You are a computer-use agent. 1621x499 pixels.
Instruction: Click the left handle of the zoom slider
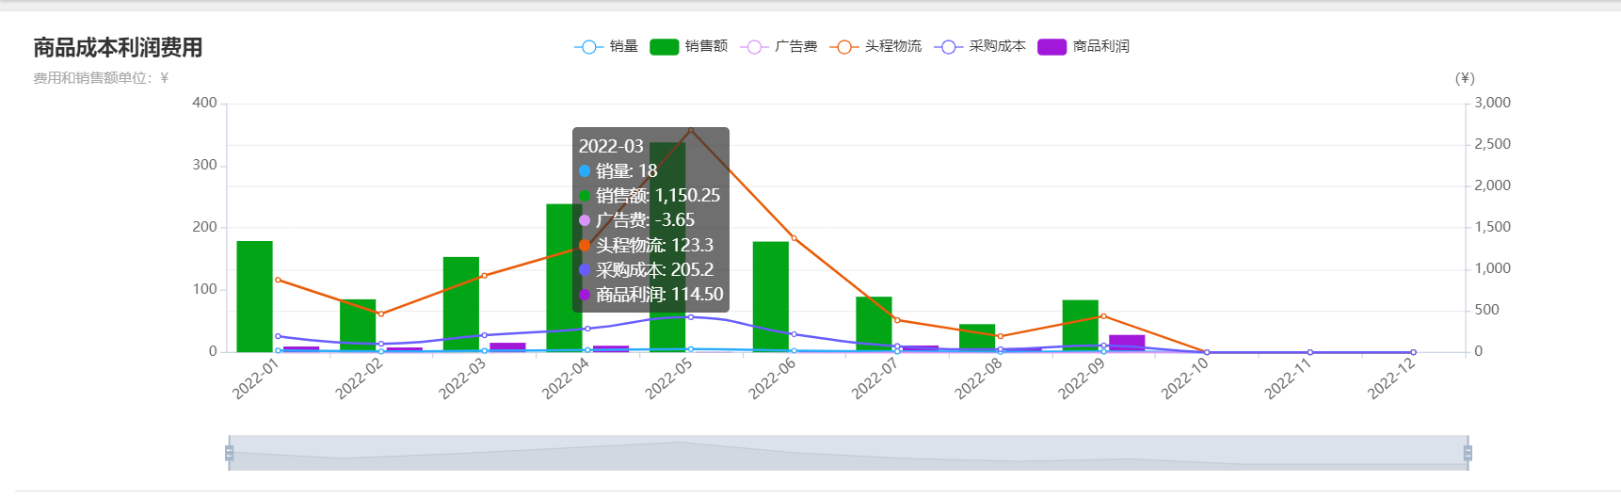(229, 453)
